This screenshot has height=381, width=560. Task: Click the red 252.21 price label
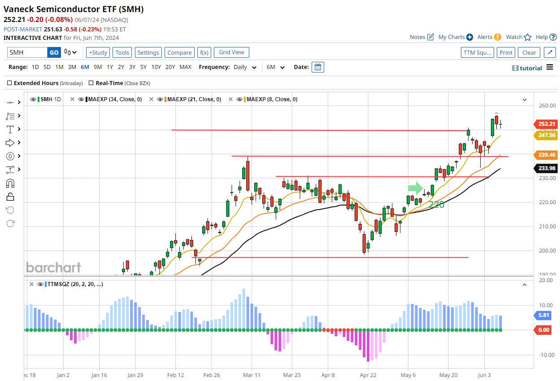(x=545, y=124)
